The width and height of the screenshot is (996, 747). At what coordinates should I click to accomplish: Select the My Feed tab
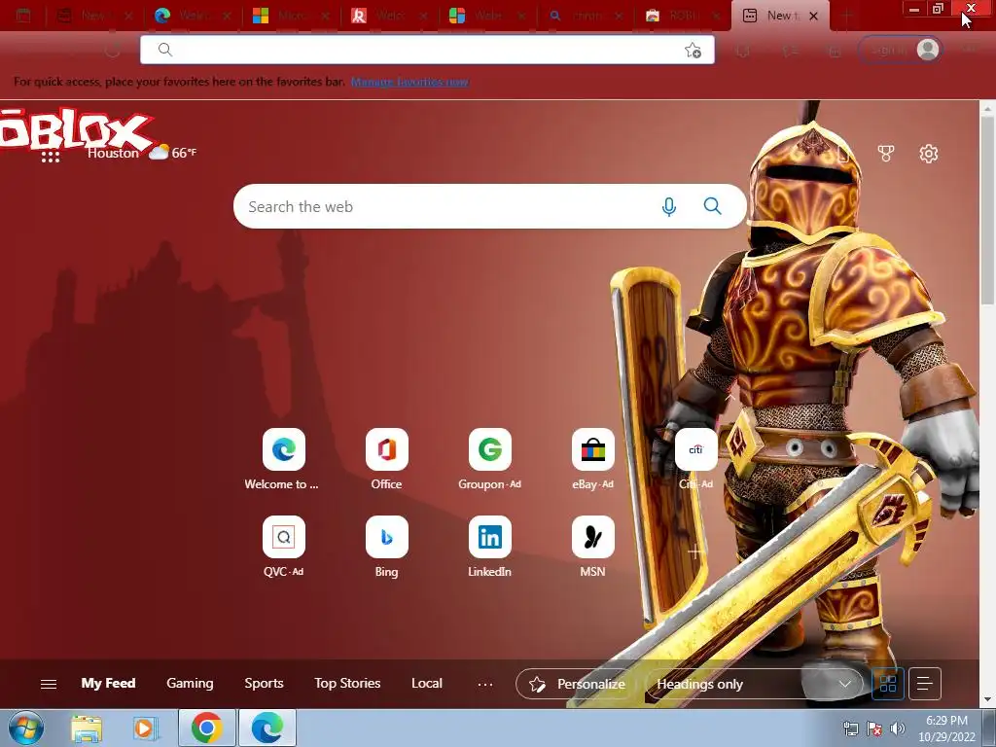click(108, 684)
